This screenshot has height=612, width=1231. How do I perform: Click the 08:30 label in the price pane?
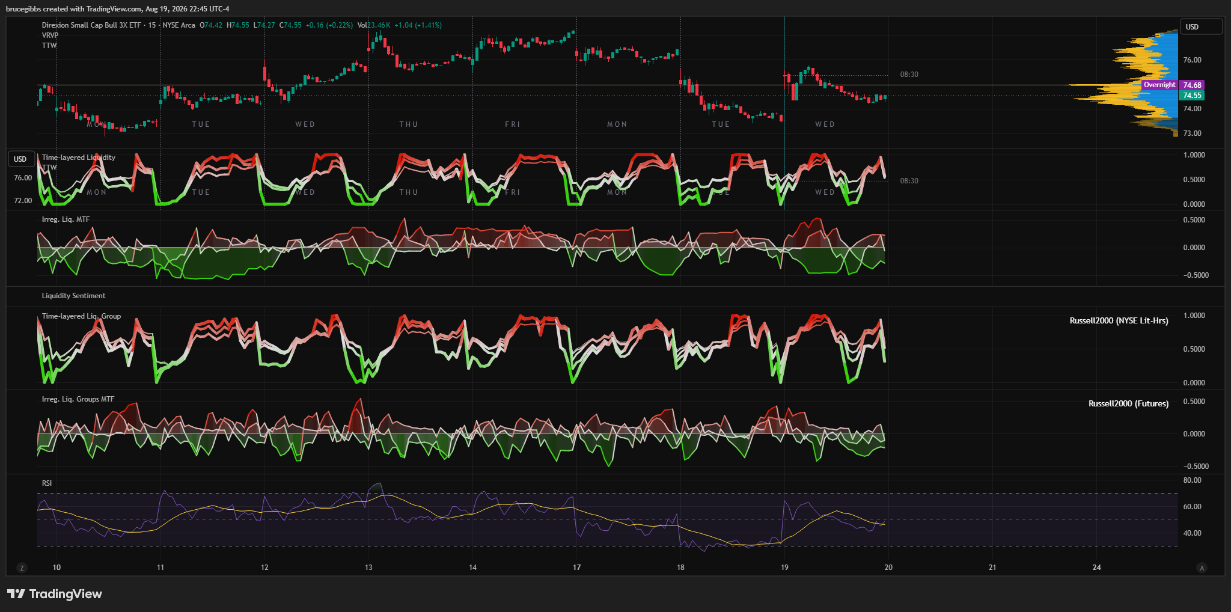point(909,75)
